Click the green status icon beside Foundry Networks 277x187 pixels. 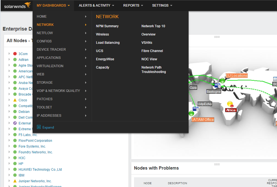15,152
